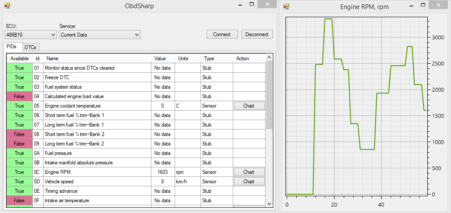This screenshot has width=451, height=213.
Task: Click the True cell for PID 0C
Action: (19, 172)
